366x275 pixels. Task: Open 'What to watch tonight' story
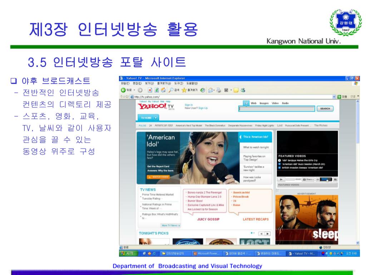(x=256, y=147)
